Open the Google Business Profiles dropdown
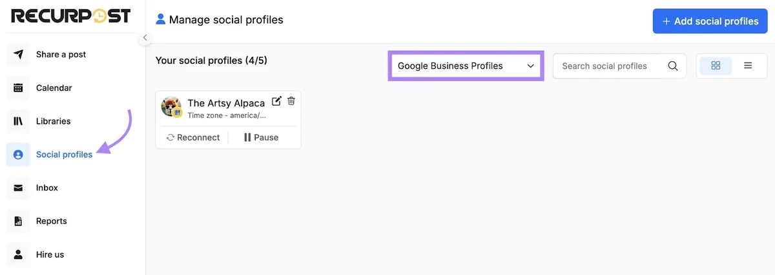This screenshot has height=275, width=775. (466, 66)
